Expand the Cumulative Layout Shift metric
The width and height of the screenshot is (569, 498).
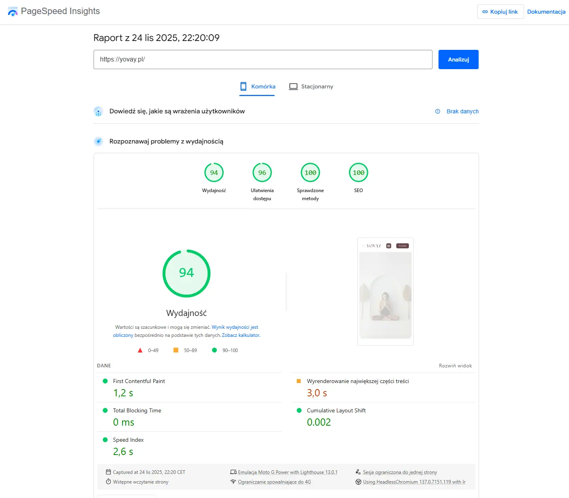coord(336,410)
